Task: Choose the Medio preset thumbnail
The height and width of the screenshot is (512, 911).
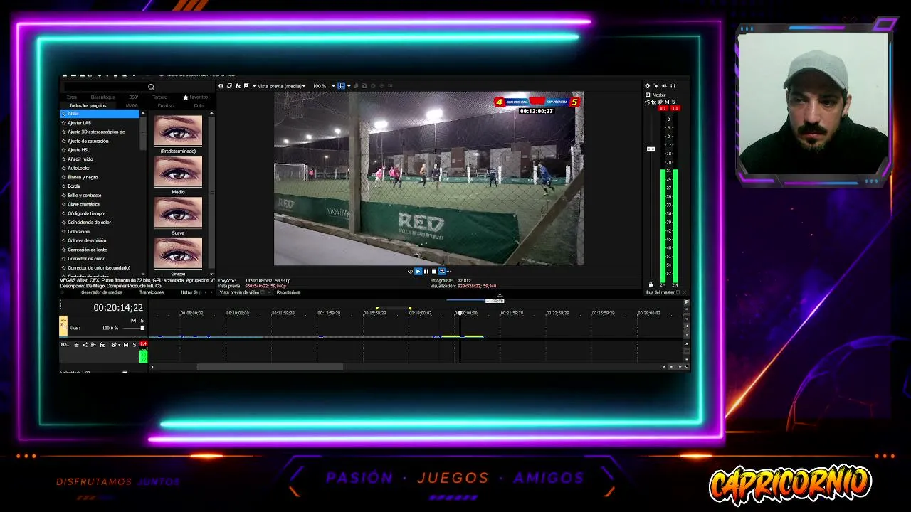Action: coord(178,172)
